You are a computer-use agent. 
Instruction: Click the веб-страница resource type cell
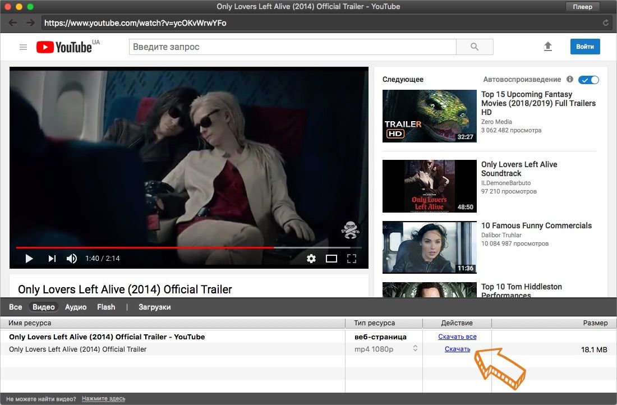point(380,337)
